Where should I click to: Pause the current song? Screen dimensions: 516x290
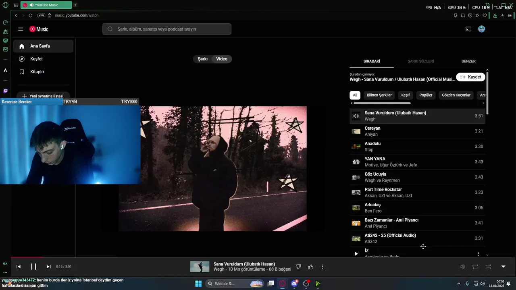click(33, 267)
